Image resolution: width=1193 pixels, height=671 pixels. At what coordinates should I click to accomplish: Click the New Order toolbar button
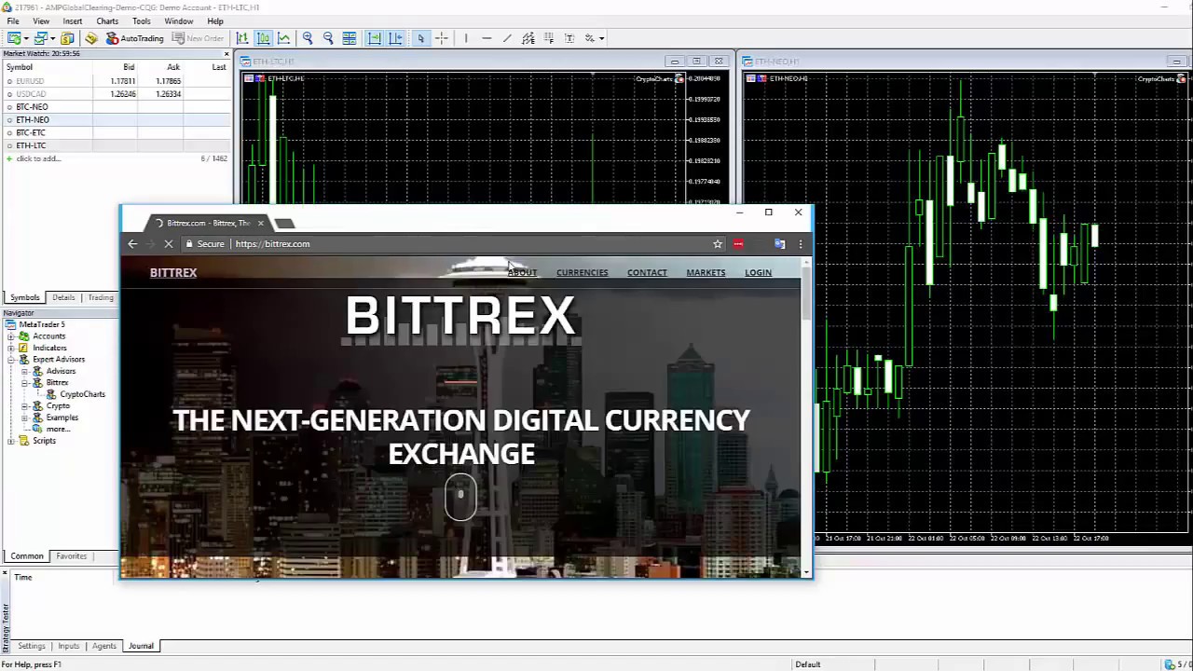[x=198, y=38]
